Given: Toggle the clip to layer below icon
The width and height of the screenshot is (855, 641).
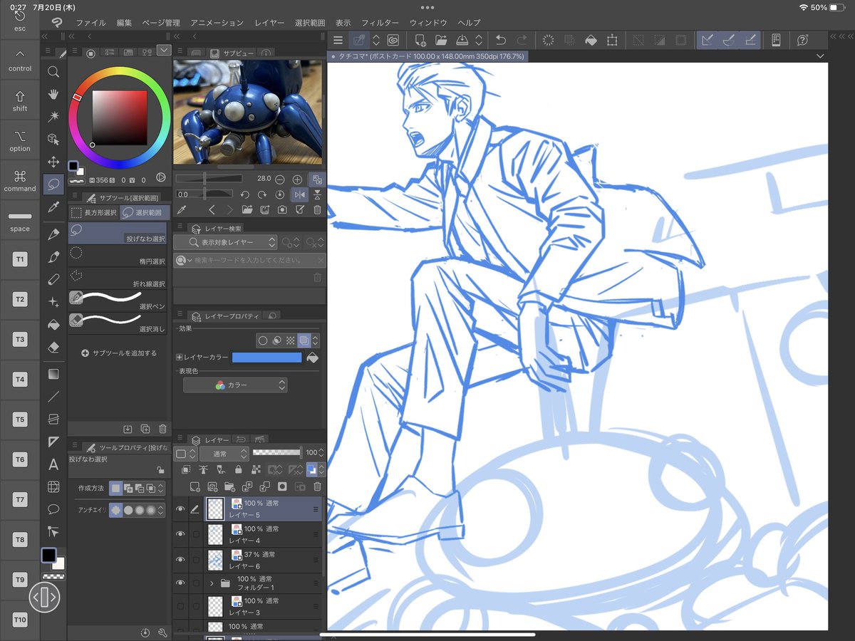Looking at the screenshot, I should tap(186, 469).
